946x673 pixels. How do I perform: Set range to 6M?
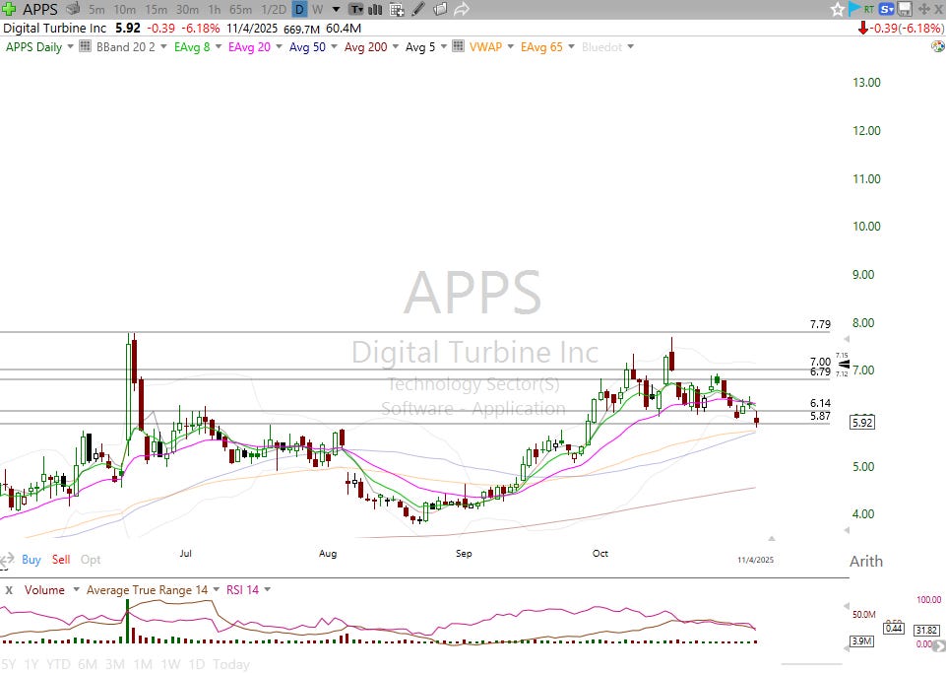coord(88,664)
